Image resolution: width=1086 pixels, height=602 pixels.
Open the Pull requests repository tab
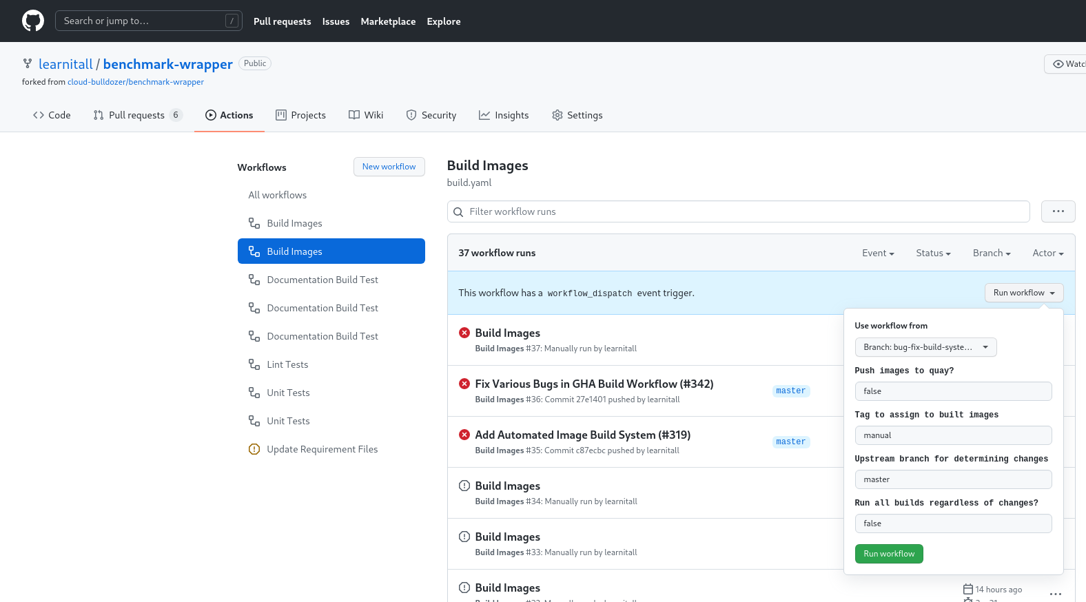(x=138, y=115)
